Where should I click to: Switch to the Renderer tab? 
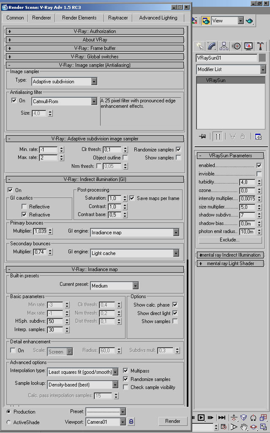tap(41, 18)
